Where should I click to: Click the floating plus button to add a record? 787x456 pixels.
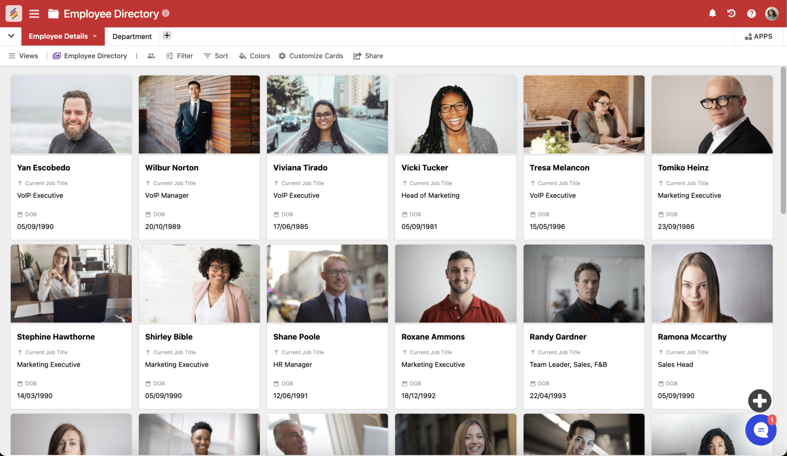point(759,401)
